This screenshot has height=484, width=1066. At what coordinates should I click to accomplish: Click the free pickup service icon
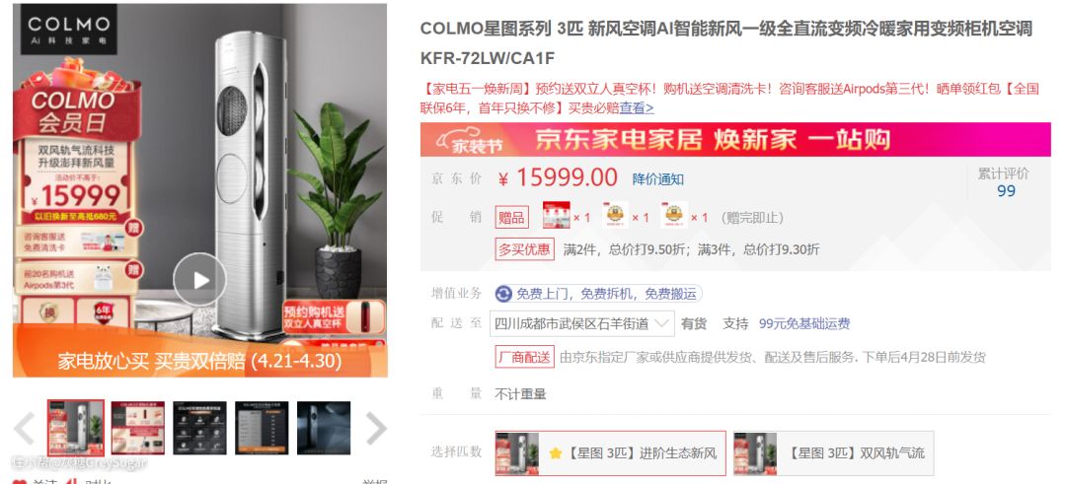coord(503,294)
